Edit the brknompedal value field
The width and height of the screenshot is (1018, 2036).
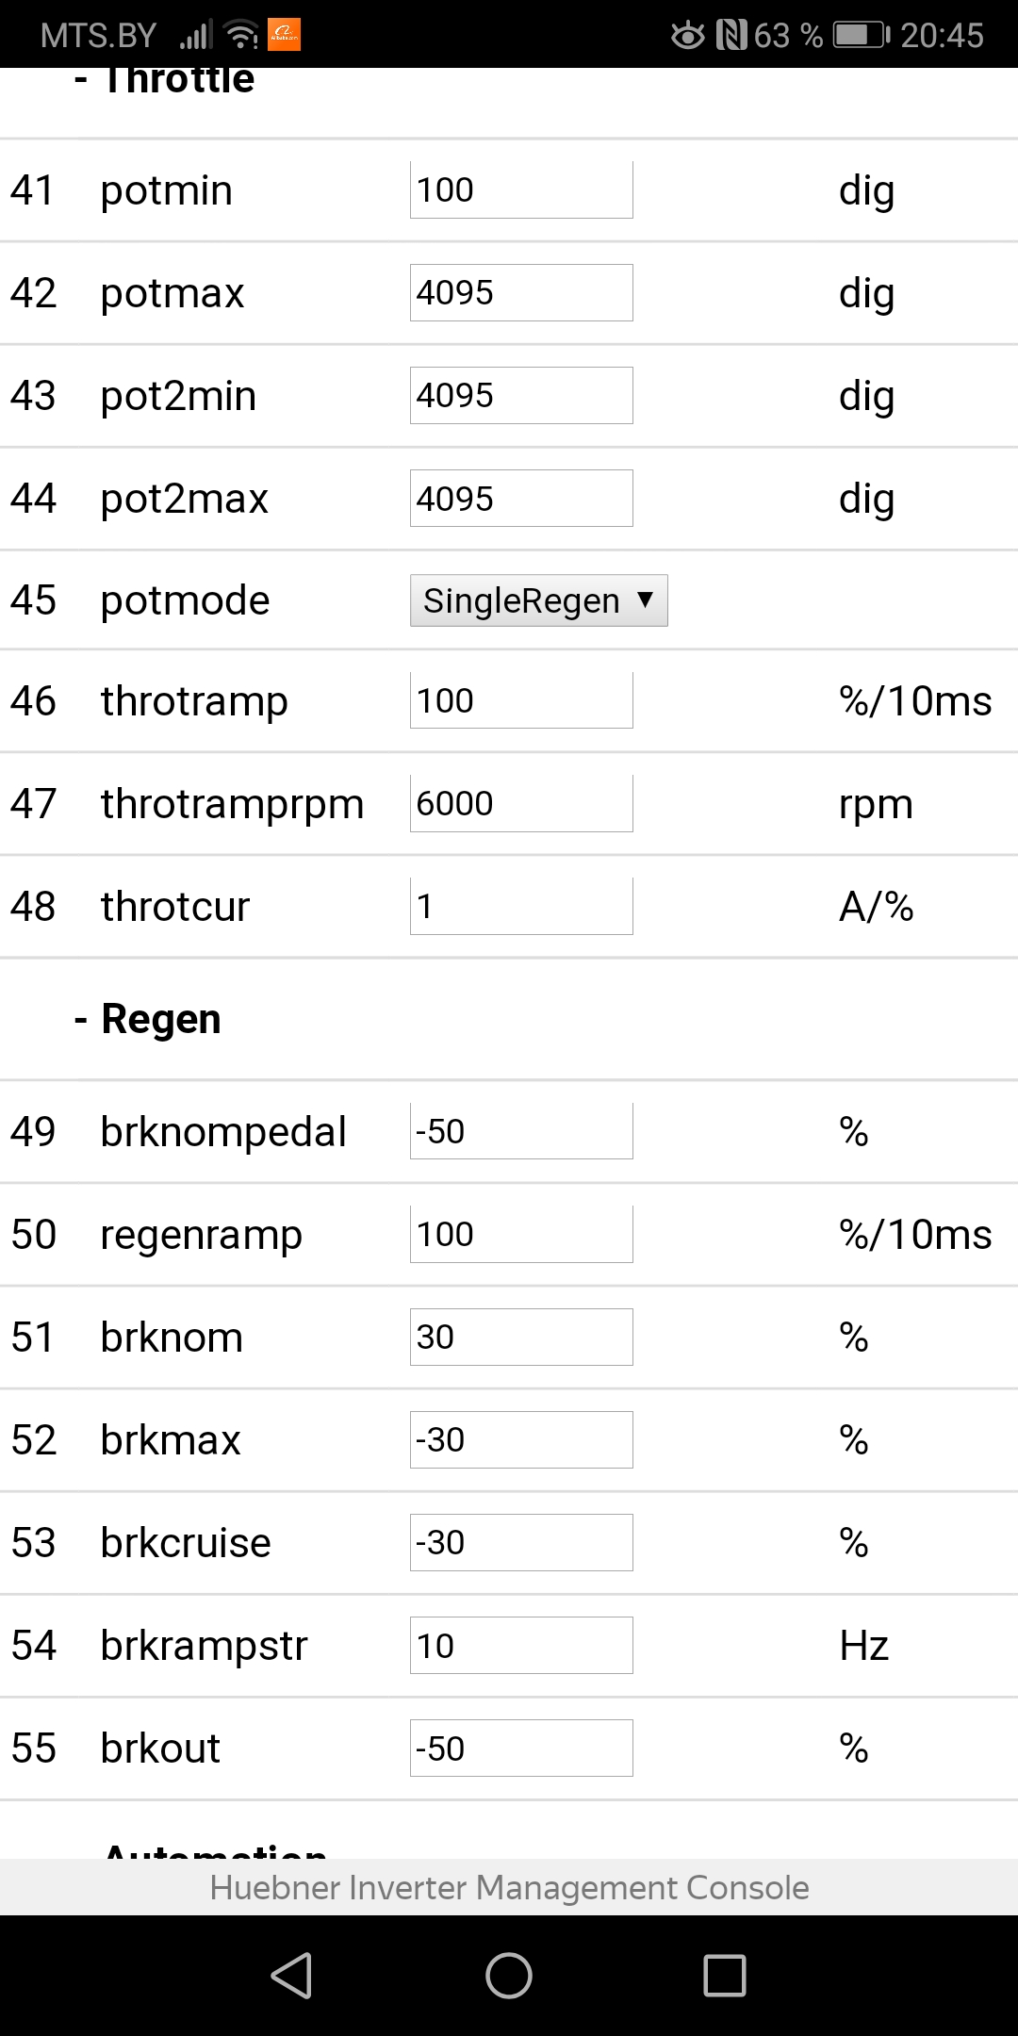coord(521,1131)
